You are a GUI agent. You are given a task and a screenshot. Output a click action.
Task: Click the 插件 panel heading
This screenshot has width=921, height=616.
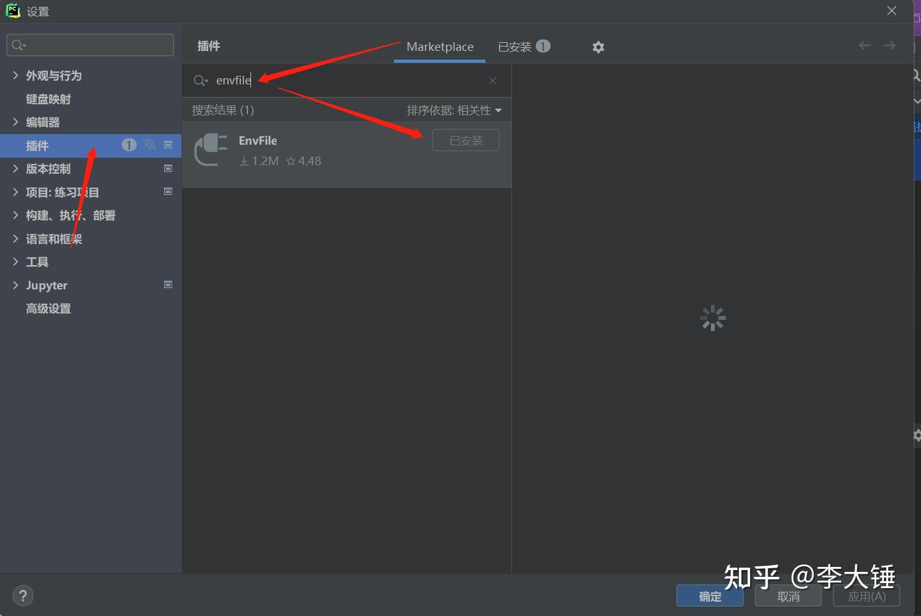[x=209, y=46]
